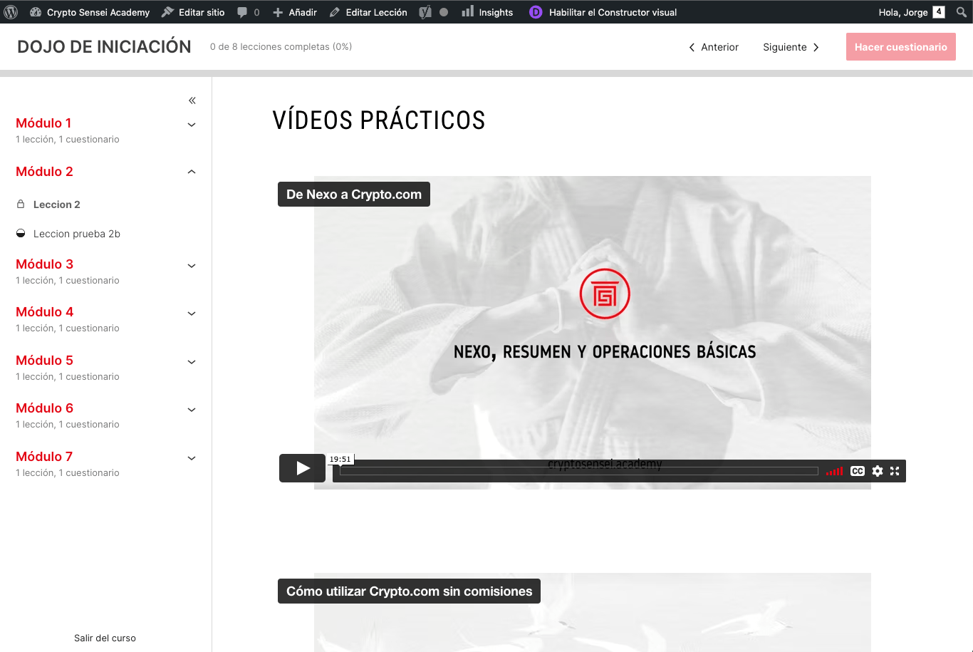Screen dimensions: 973x652
Task: Open the comments bubble icon
Action: pos(242,12)
